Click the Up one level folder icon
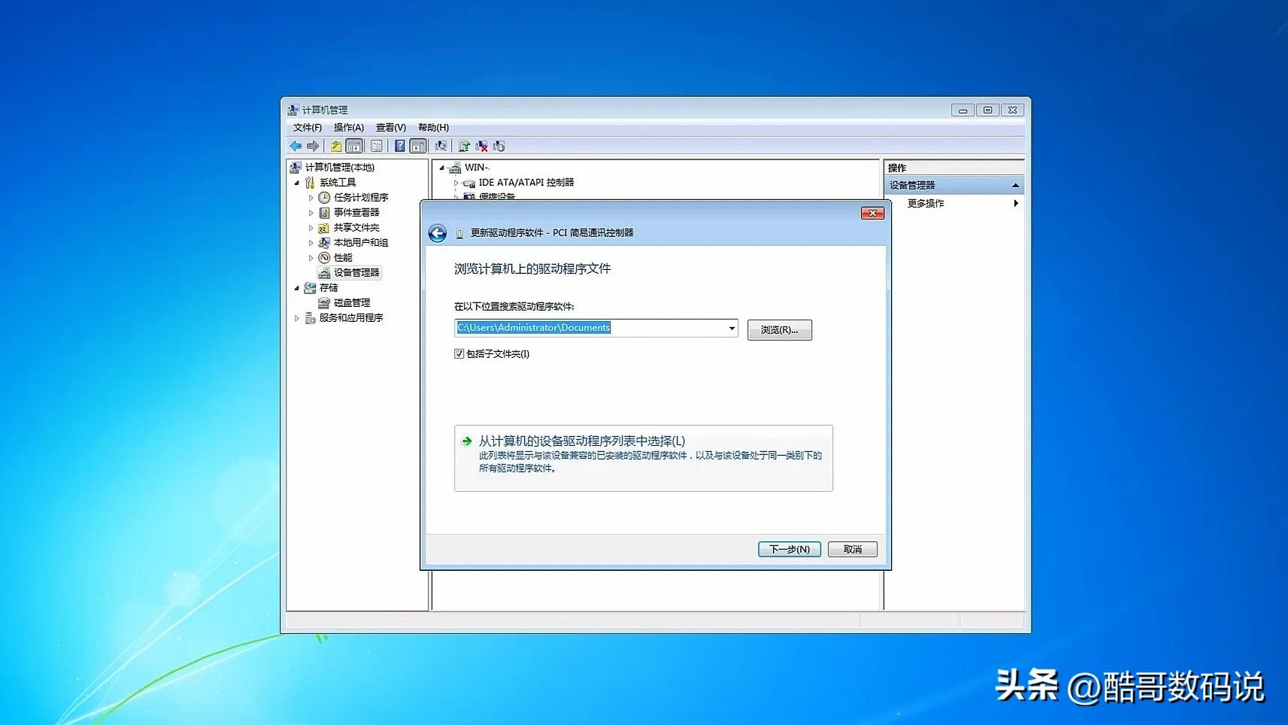The height and width of the screenshot is (725, 1288). (x=336, y=146)
